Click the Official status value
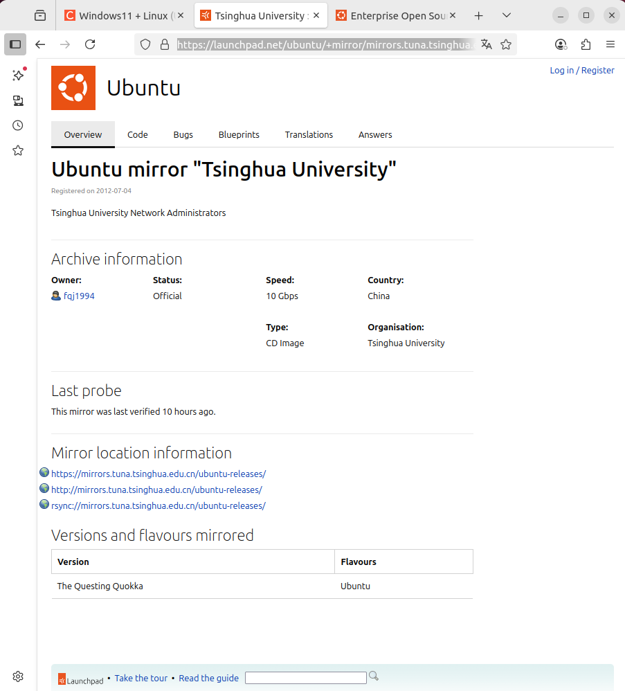The height and width of the screenshot is (691, 625). 167,296
